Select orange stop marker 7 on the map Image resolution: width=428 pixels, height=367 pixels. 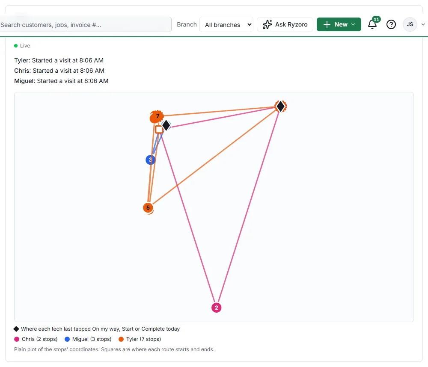[x=157, y=117]
